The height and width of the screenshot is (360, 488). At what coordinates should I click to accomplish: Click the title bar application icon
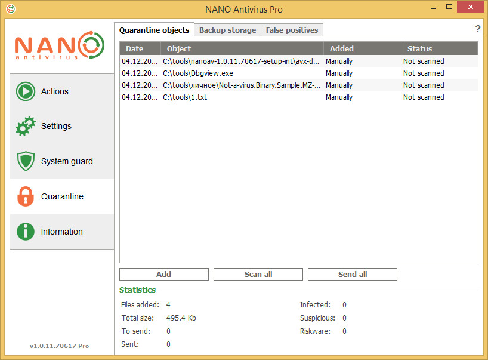(x=11, y=9)
